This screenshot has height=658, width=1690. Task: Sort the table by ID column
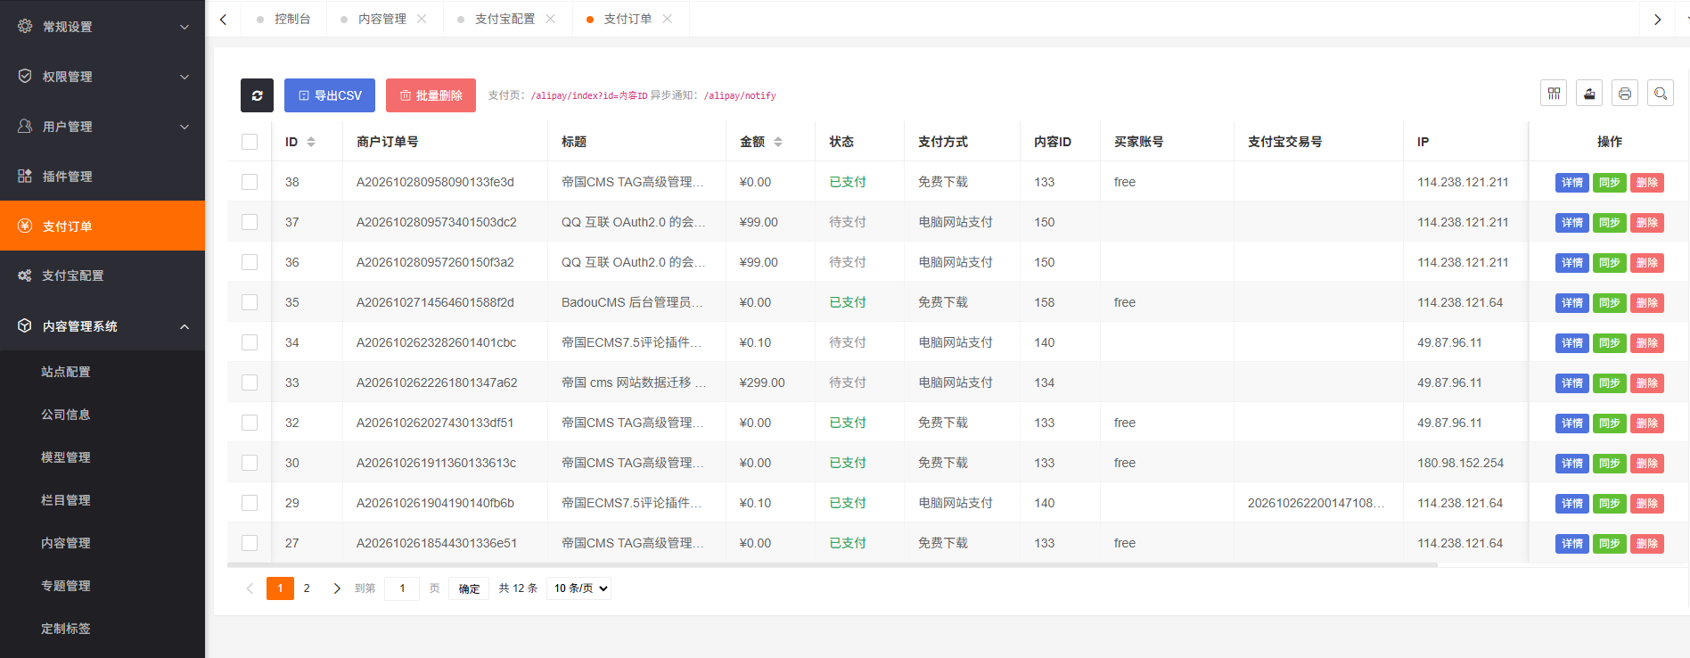pos(311,142)
